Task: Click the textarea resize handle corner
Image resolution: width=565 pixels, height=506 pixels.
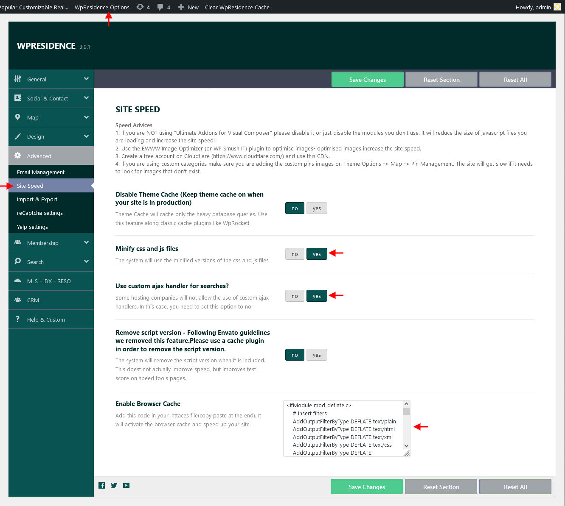Action: [407, 453]
